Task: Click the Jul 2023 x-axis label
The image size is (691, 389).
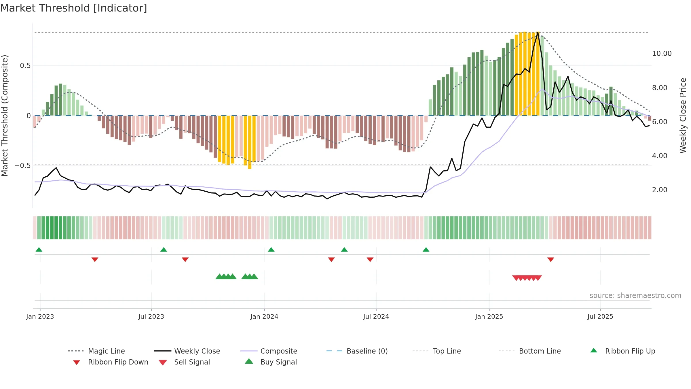Action: [151, 317]
